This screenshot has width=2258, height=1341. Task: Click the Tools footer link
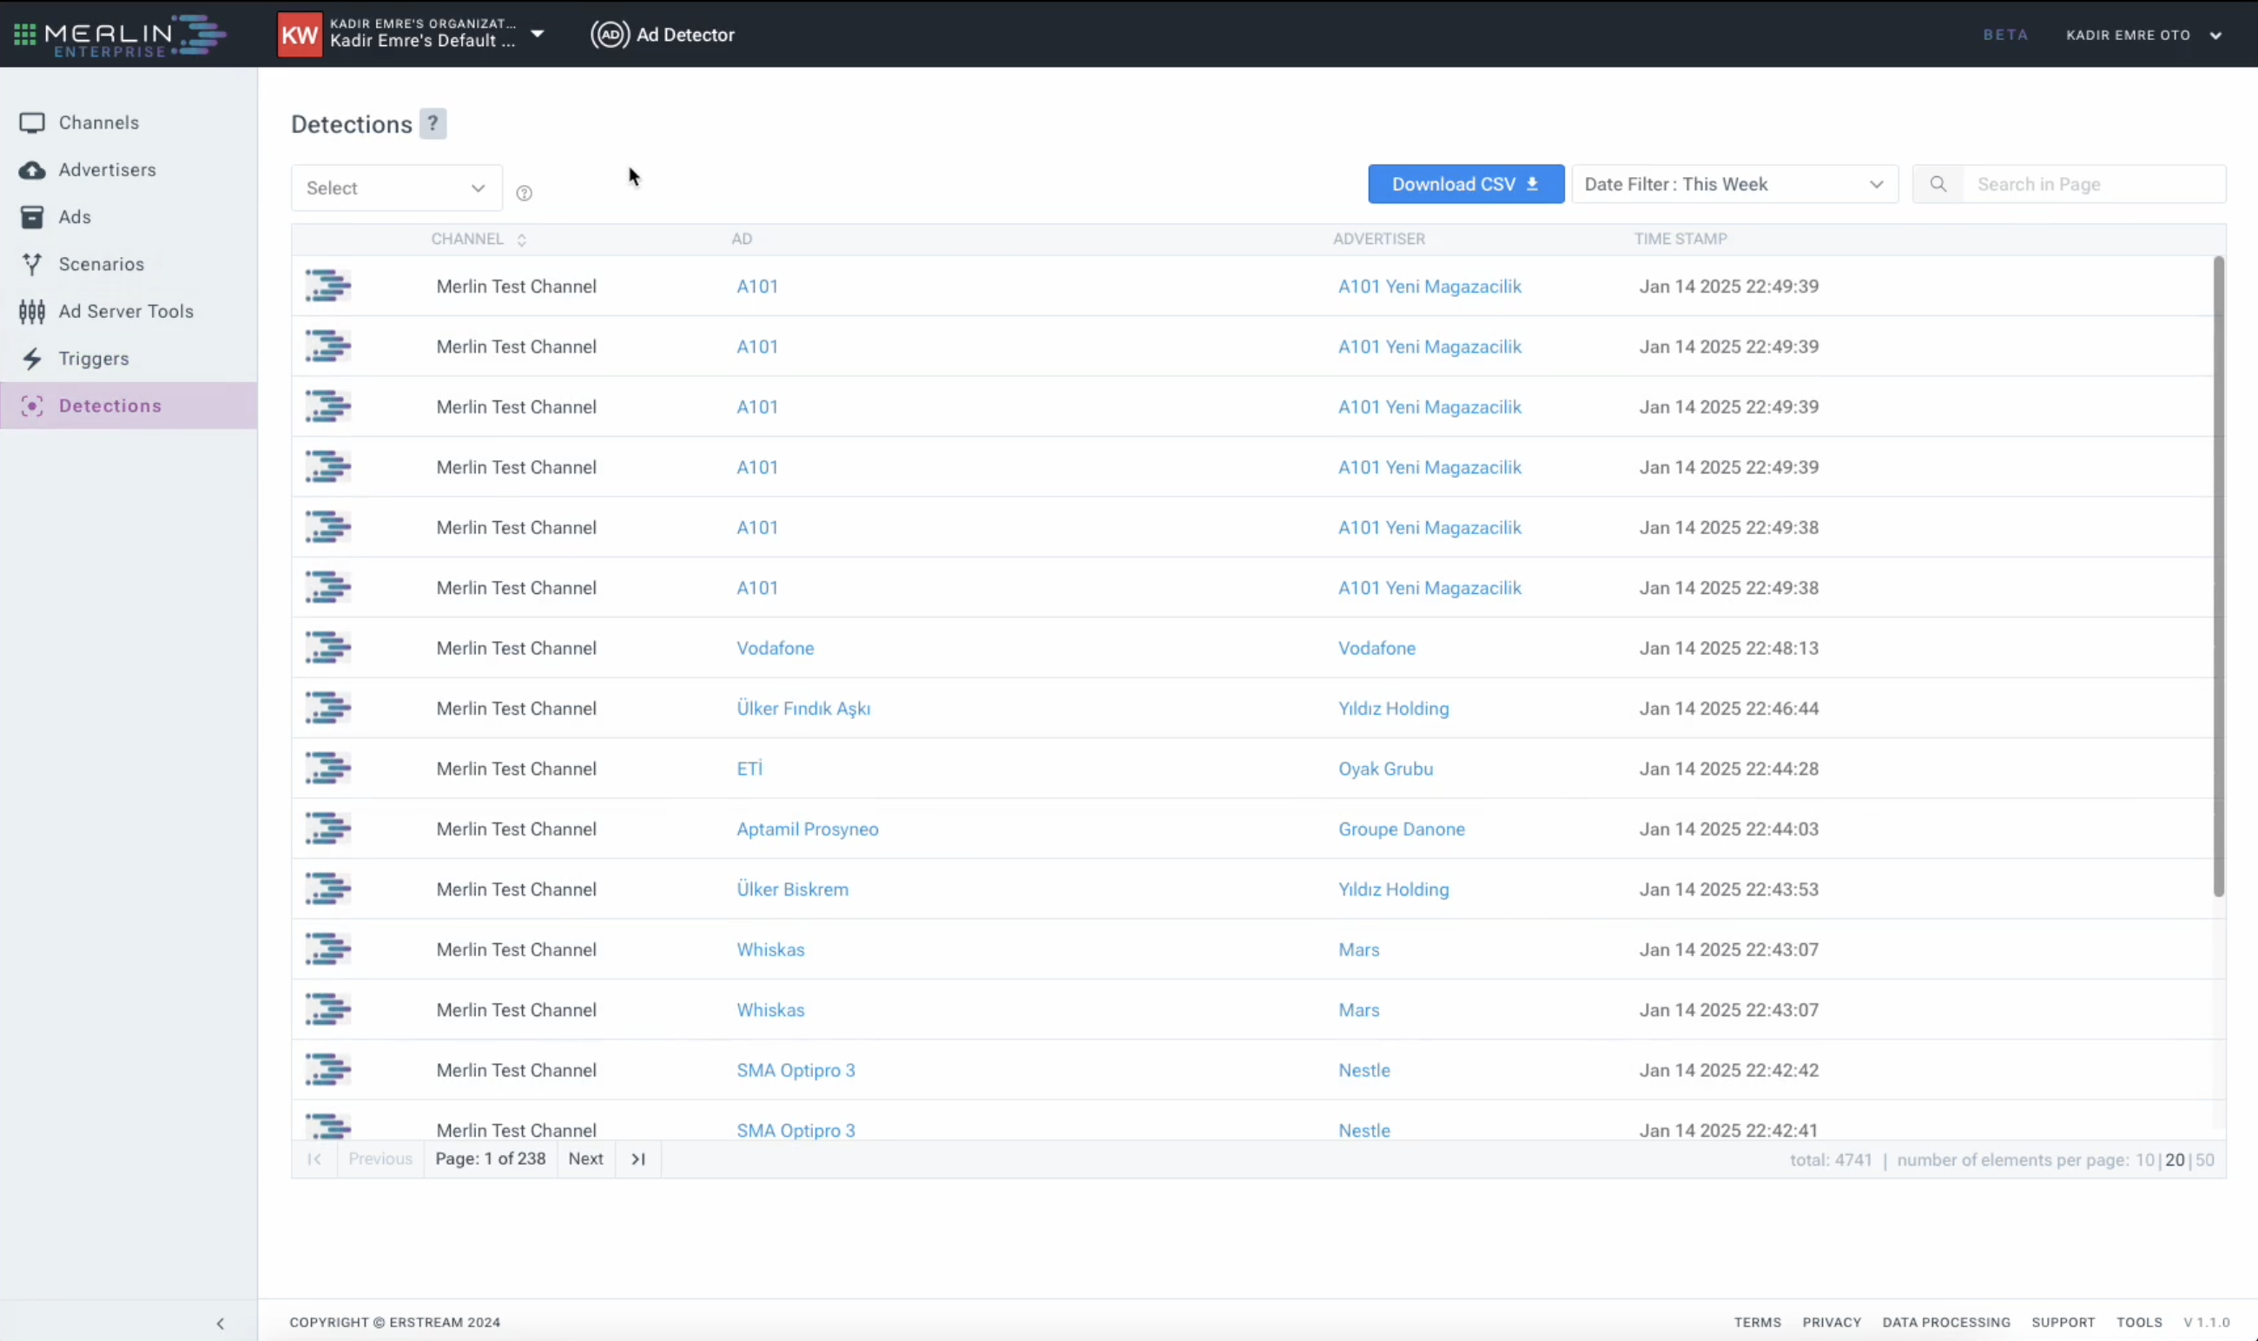[x=2139, y=1322]
